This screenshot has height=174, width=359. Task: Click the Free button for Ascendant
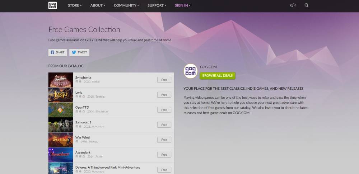click(164, 155)
